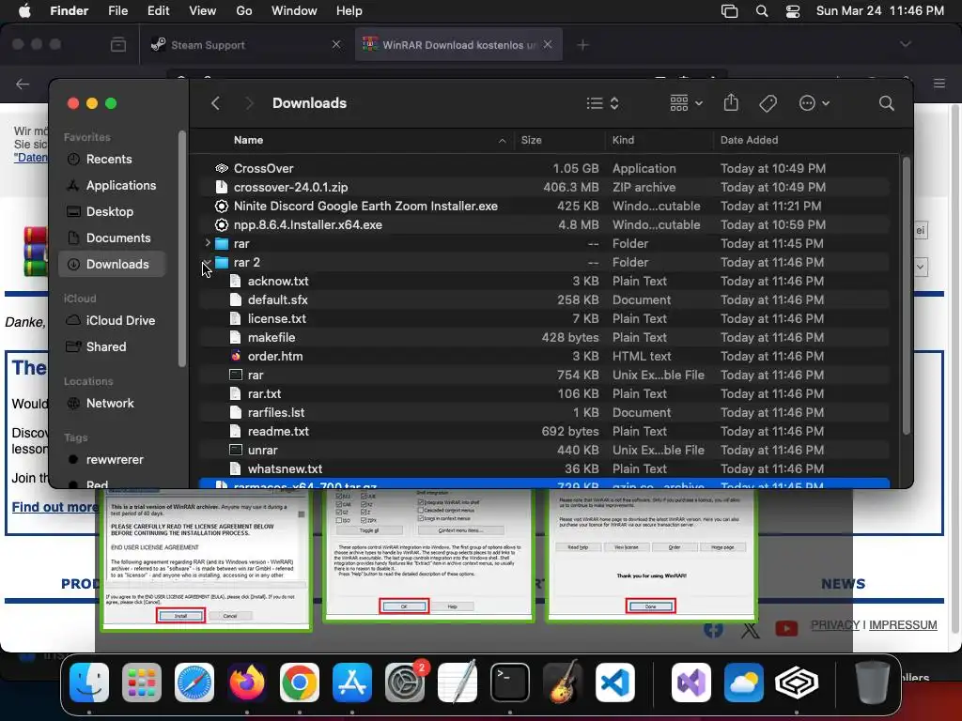Open Control Center in menu bar

pos(793,11)
